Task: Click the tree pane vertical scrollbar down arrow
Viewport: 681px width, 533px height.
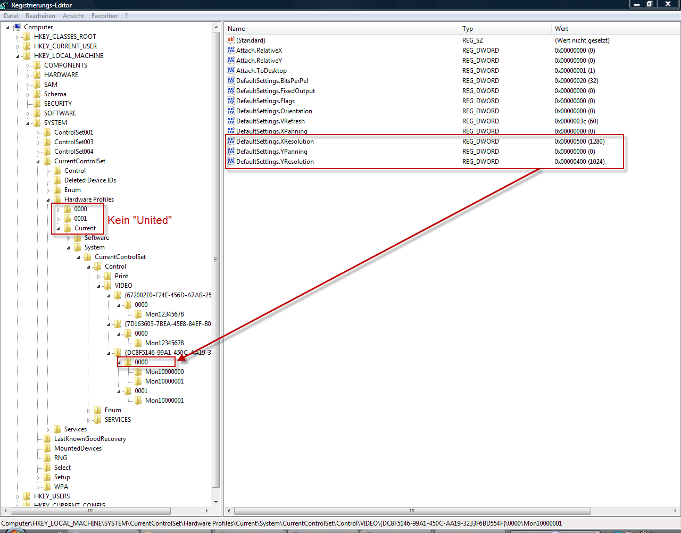Action: point(216,502)
